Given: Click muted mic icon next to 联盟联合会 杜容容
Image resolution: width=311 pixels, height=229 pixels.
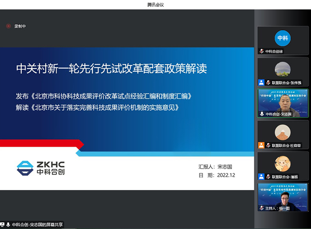Looking at the screenshot, I should coord(268,145).
